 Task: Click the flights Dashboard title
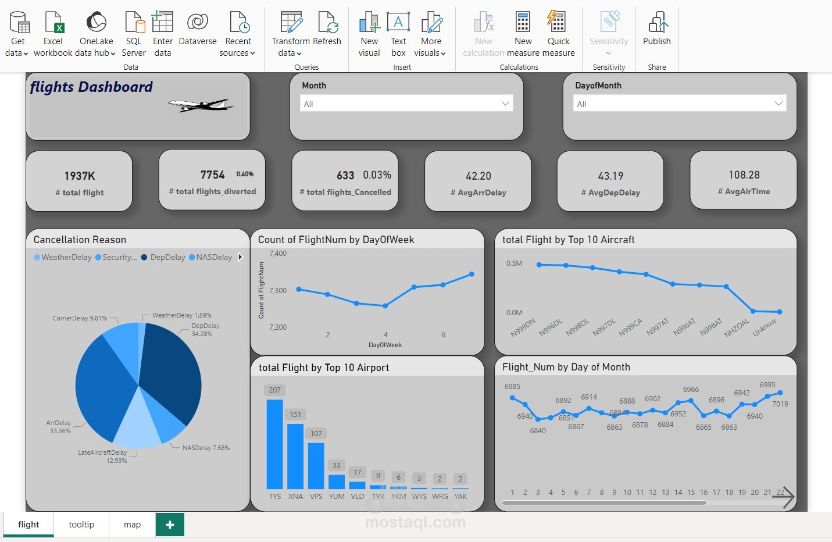click(91, 87)
